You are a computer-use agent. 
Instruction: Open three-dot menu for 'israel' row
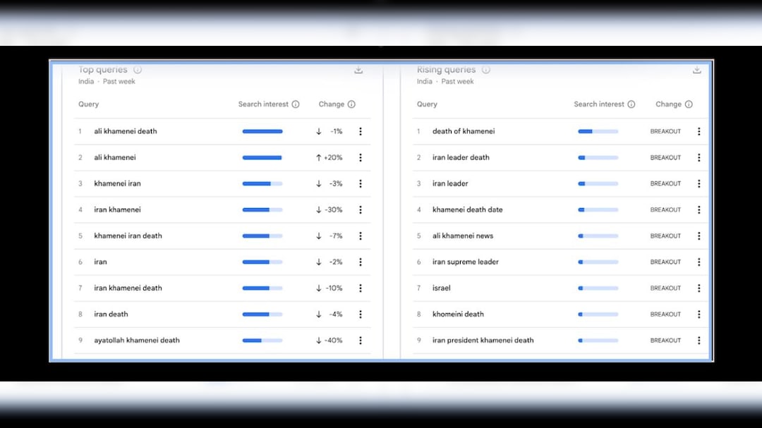pyautogui.click(x=699, y=288)
